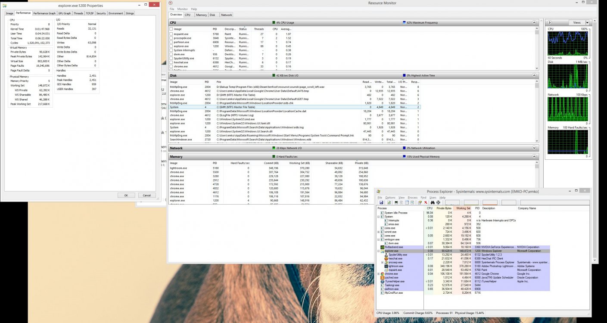Click Cancel in explorer.exe Properties
Image resolution: width=607 pixels, height=323 pixels.
[x=146, y=195]
